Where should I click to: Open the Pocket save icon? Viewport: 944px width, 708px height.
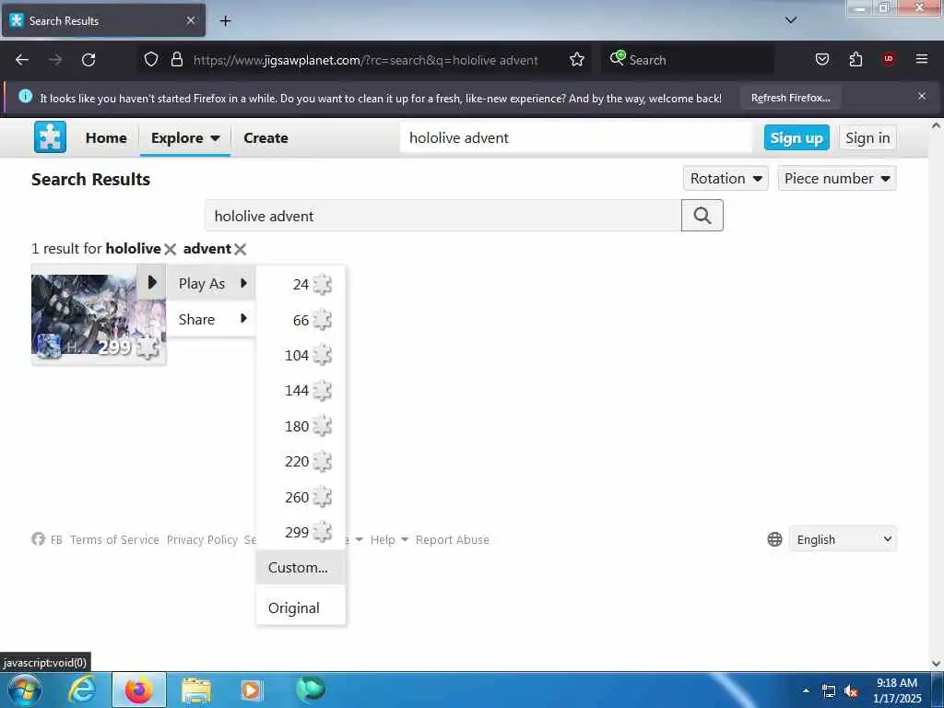click(x=821, y=60)
